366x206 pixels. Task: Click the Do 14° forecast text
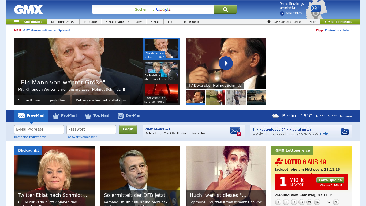(x=332, y=116)
